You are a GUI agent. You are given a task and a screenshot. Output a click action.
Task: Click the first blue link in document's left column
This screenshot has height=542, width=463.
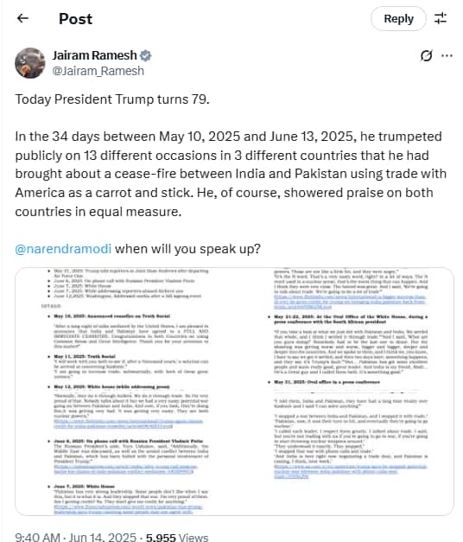pos(128,424)
